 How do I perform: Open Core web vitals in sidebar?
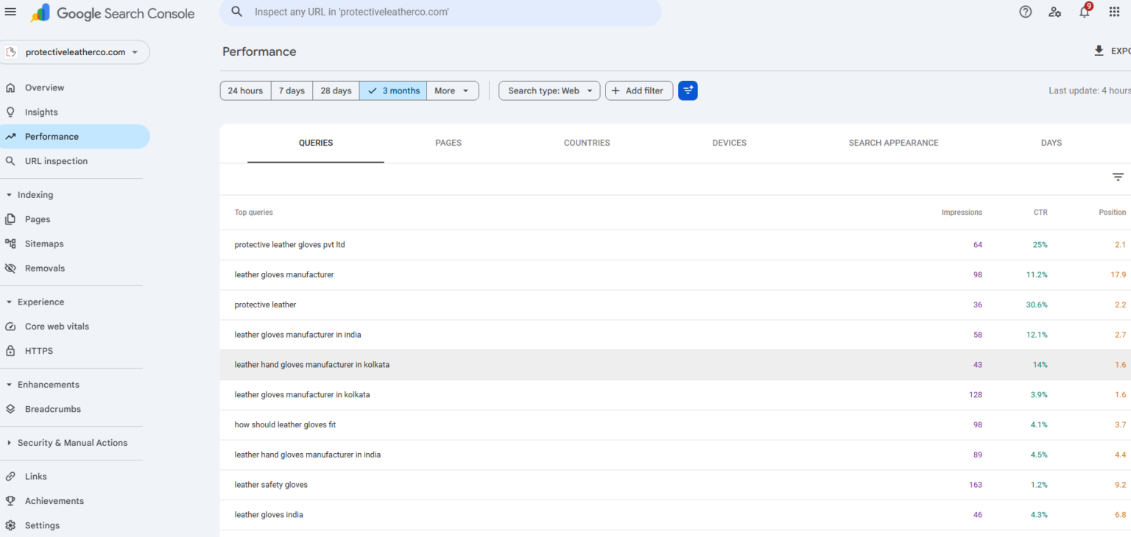pyautogui.click(x=57, y=327)
